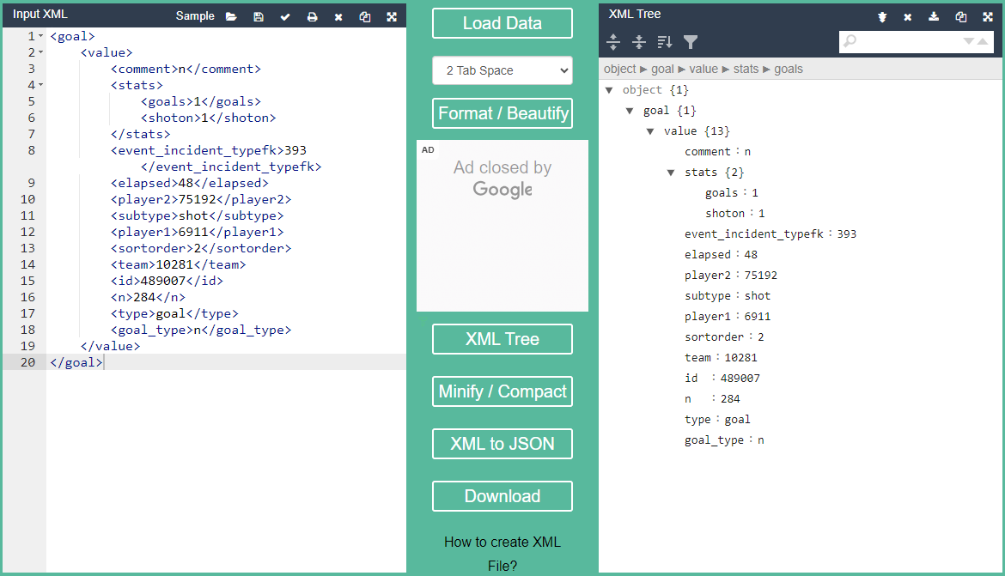Sort the XML Tree contents

(665, 41)
